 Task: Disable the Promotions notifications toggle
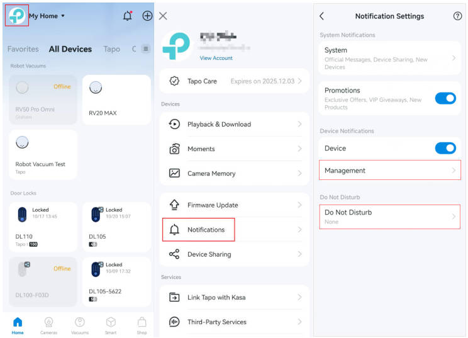point(445,98)
